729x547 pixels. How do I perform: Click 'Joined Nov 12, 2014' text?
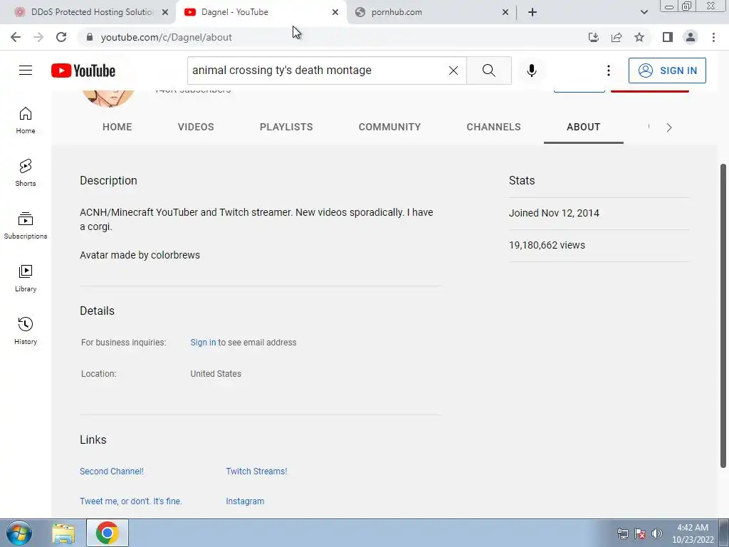(554, 213)
